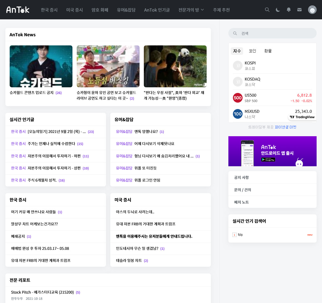Open the AnTok logo home link
Image resolution: width=322 pixels, height=303 pixels.
(18, 10)
